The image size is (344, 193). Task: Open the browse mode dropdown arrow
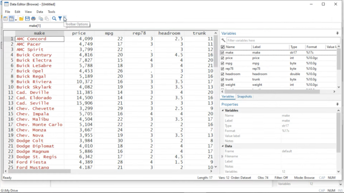[16, 19]
